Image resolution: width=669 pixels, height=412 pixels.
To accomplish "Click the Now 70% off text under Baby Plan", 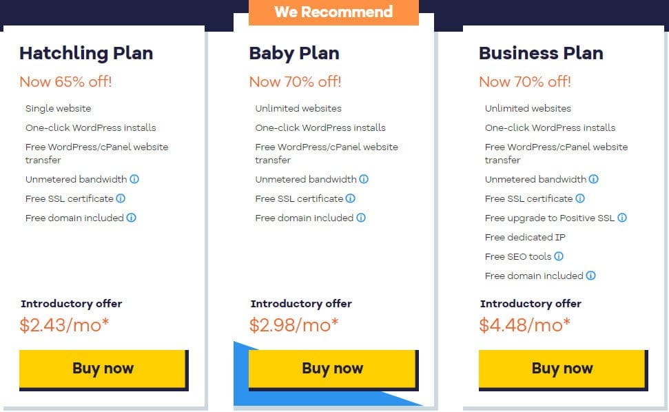I will click(x=295, y=82).
